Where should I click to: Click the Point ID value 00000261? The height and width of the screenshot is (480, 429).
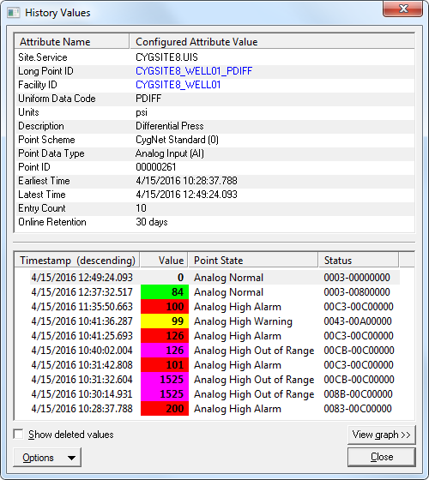pyautogui.click(x=155, y=167)
